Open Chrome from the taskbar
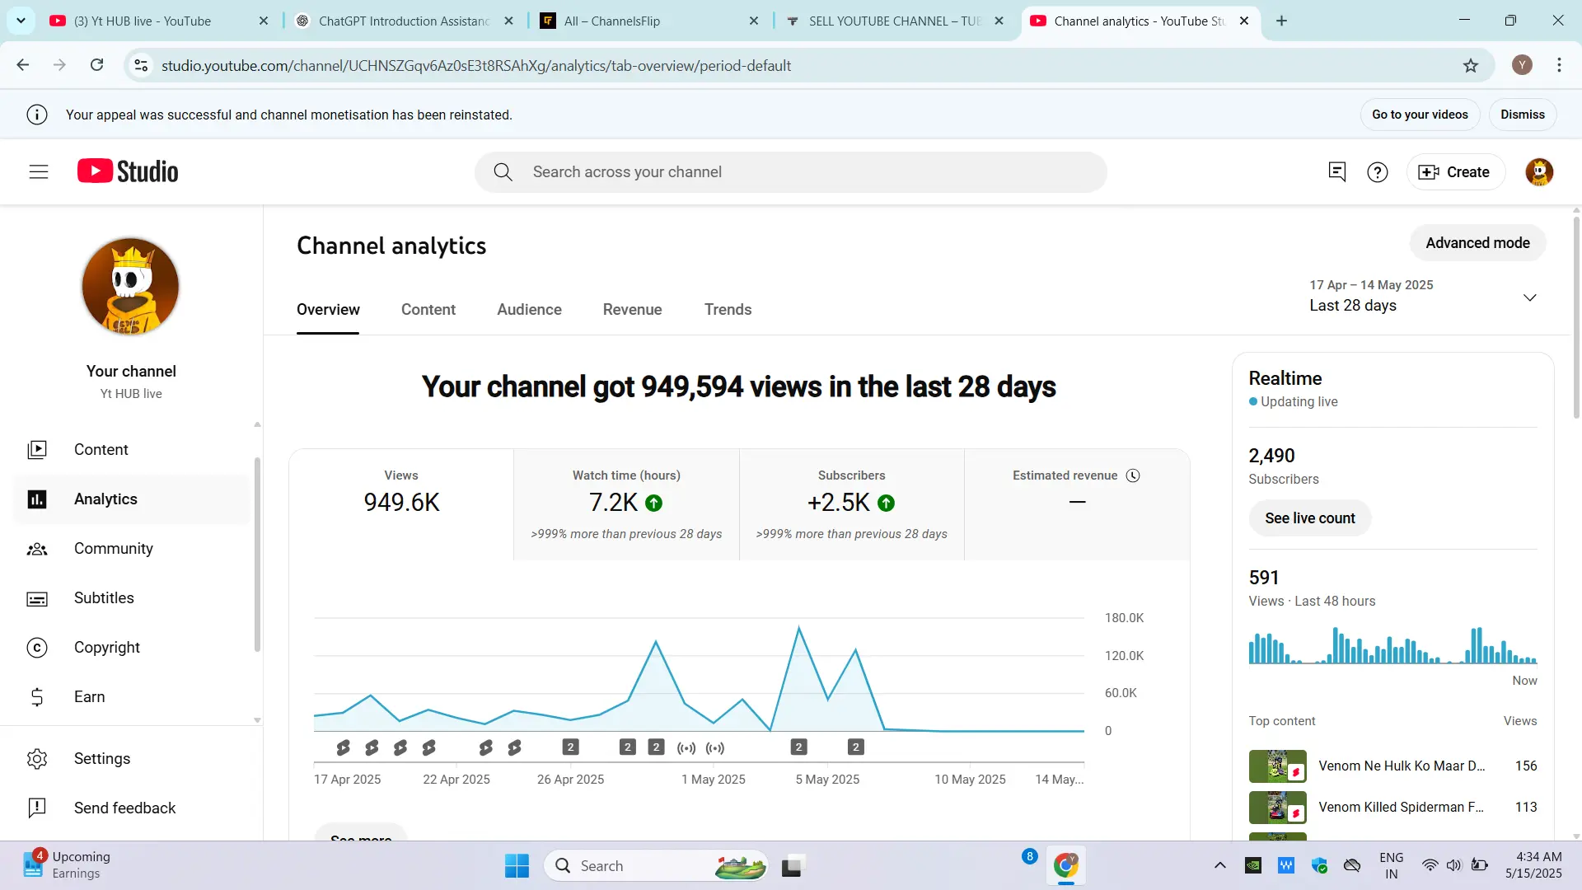1582x890 pixels. (x=1065, y=865)
